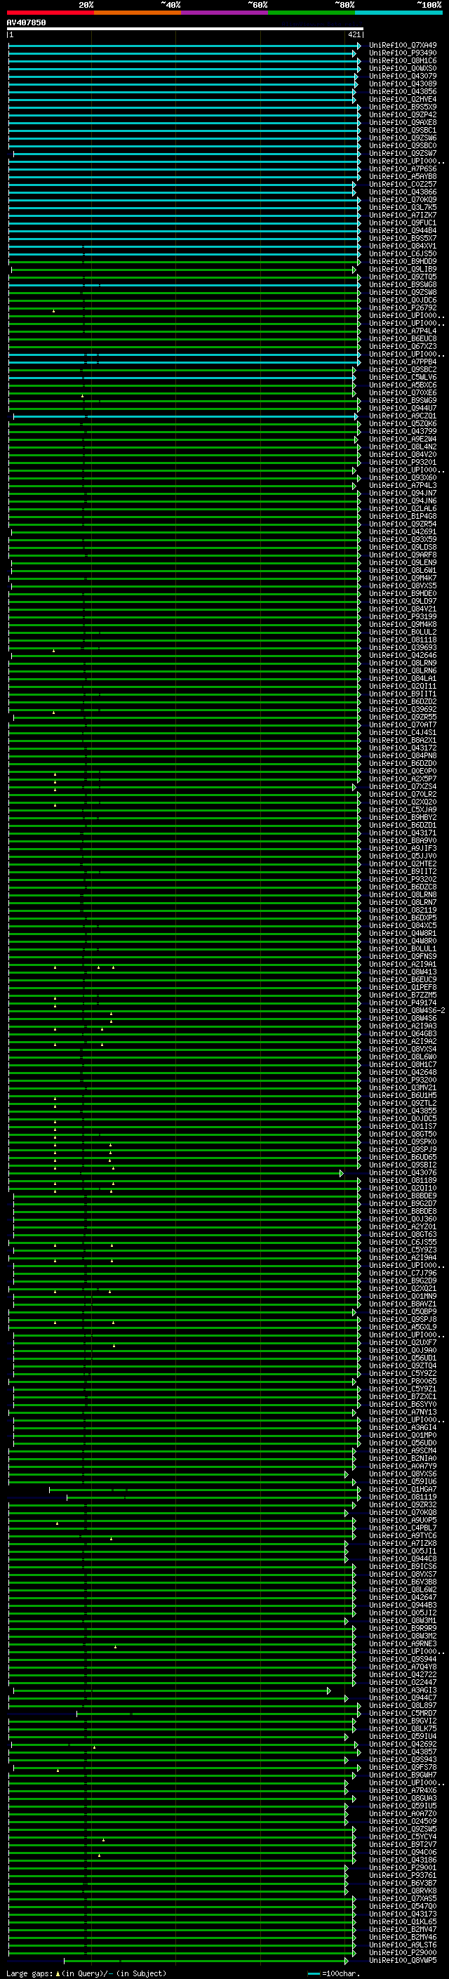The image size is (449, 1979).
Task: Select UniRef100_A7PPB4 hit
Action: click(x=403, y=362)
